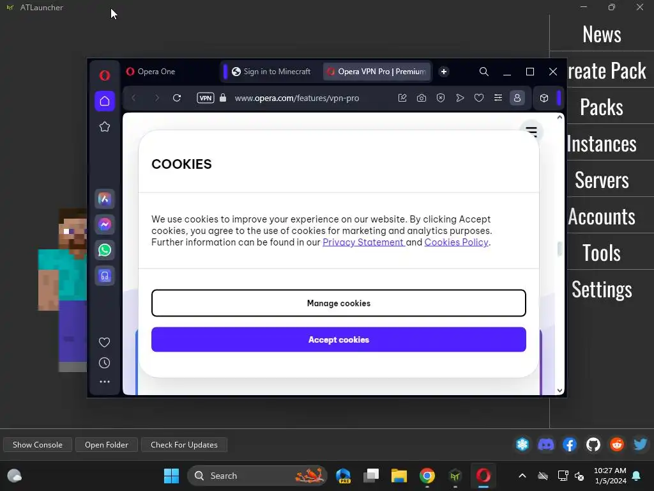The width and height of the screenshot is (654, 491).
Task: Click the address bar URL field
Action: (297, 98)
